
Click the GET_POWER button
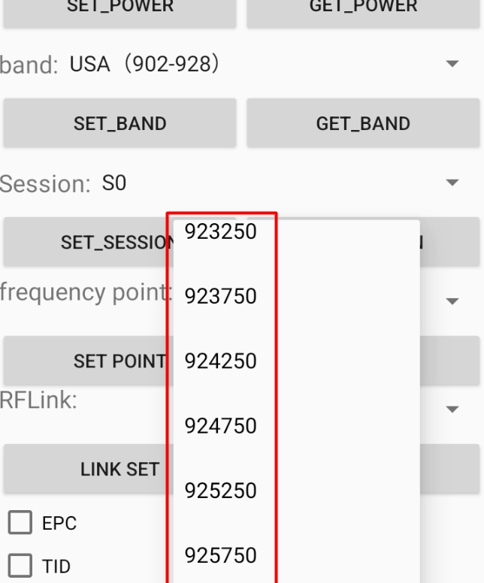coord(363,11)
